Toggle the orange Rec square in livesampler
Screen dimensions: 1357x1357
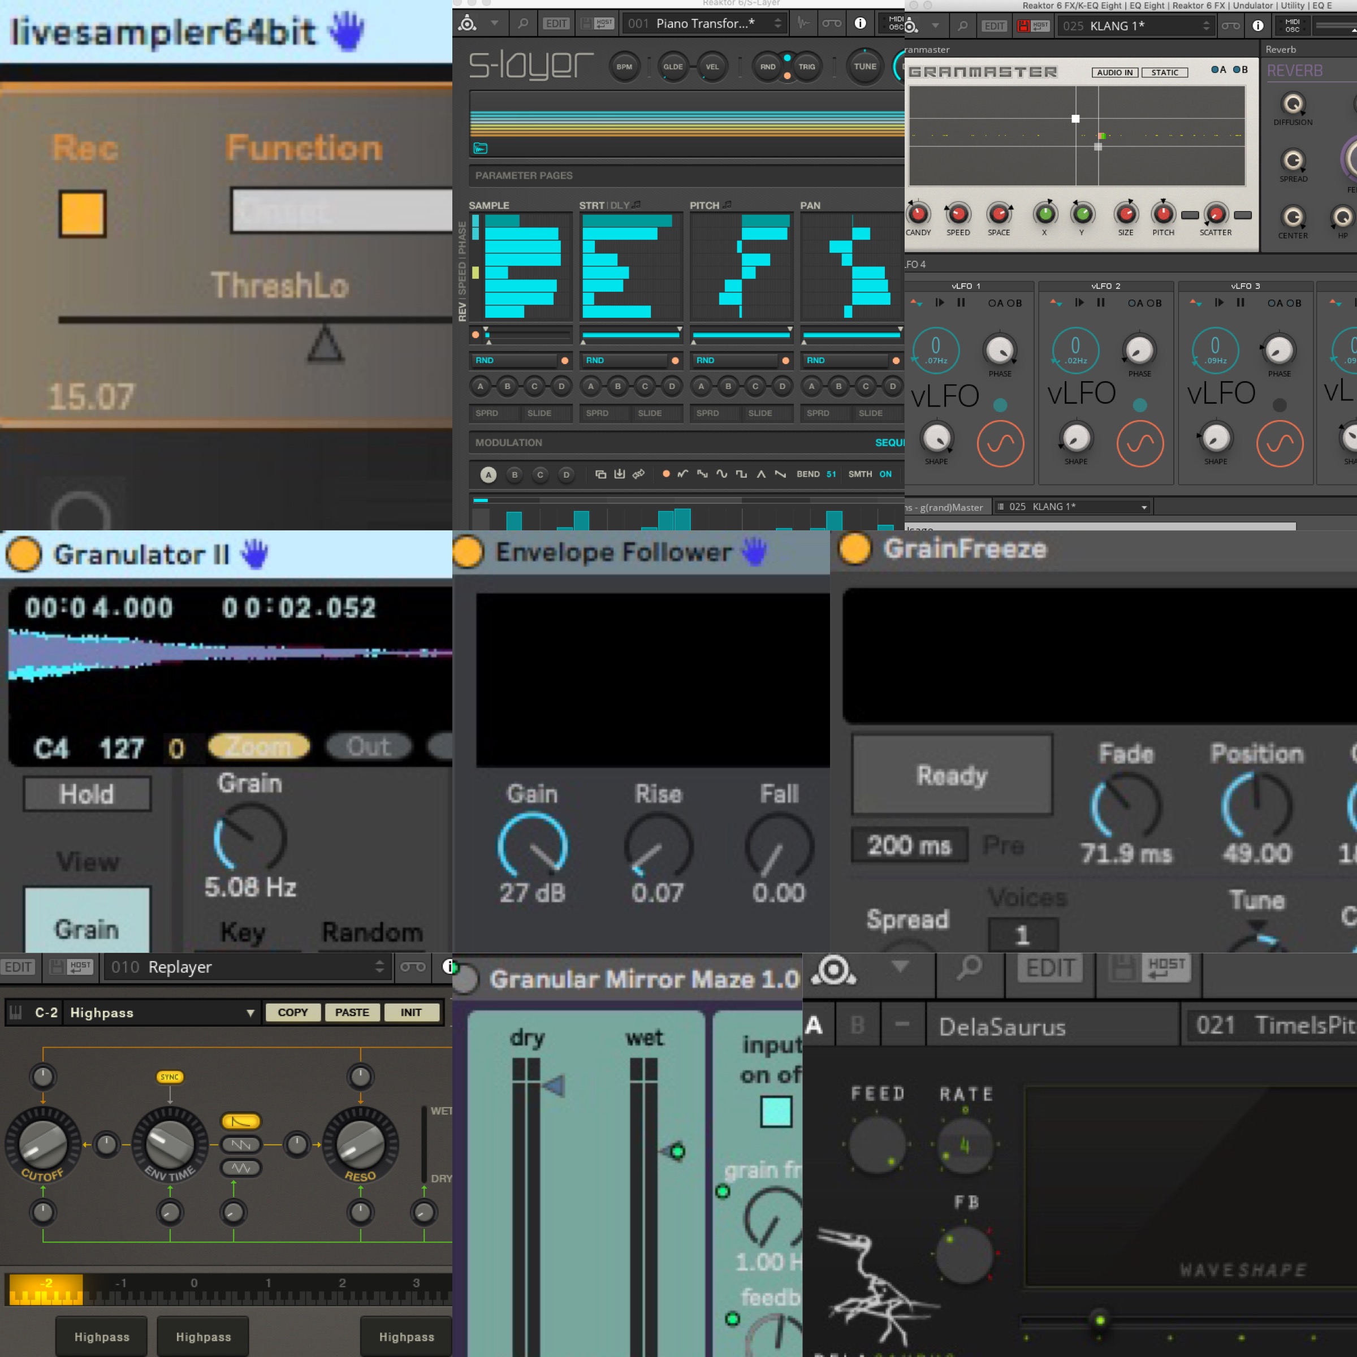pos(83,214)
